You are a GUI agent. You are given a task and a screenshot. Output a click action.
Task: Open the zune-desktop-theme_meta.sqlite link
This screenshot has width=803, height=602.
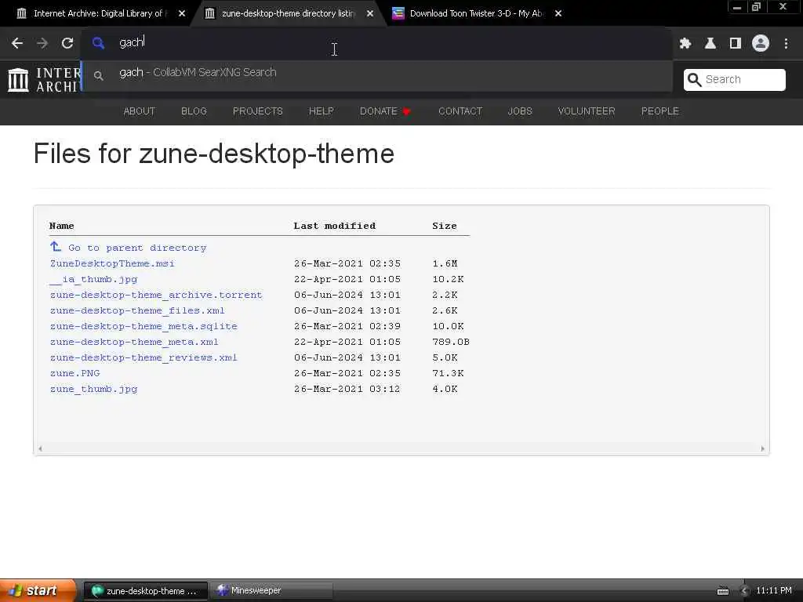point(144,326)
